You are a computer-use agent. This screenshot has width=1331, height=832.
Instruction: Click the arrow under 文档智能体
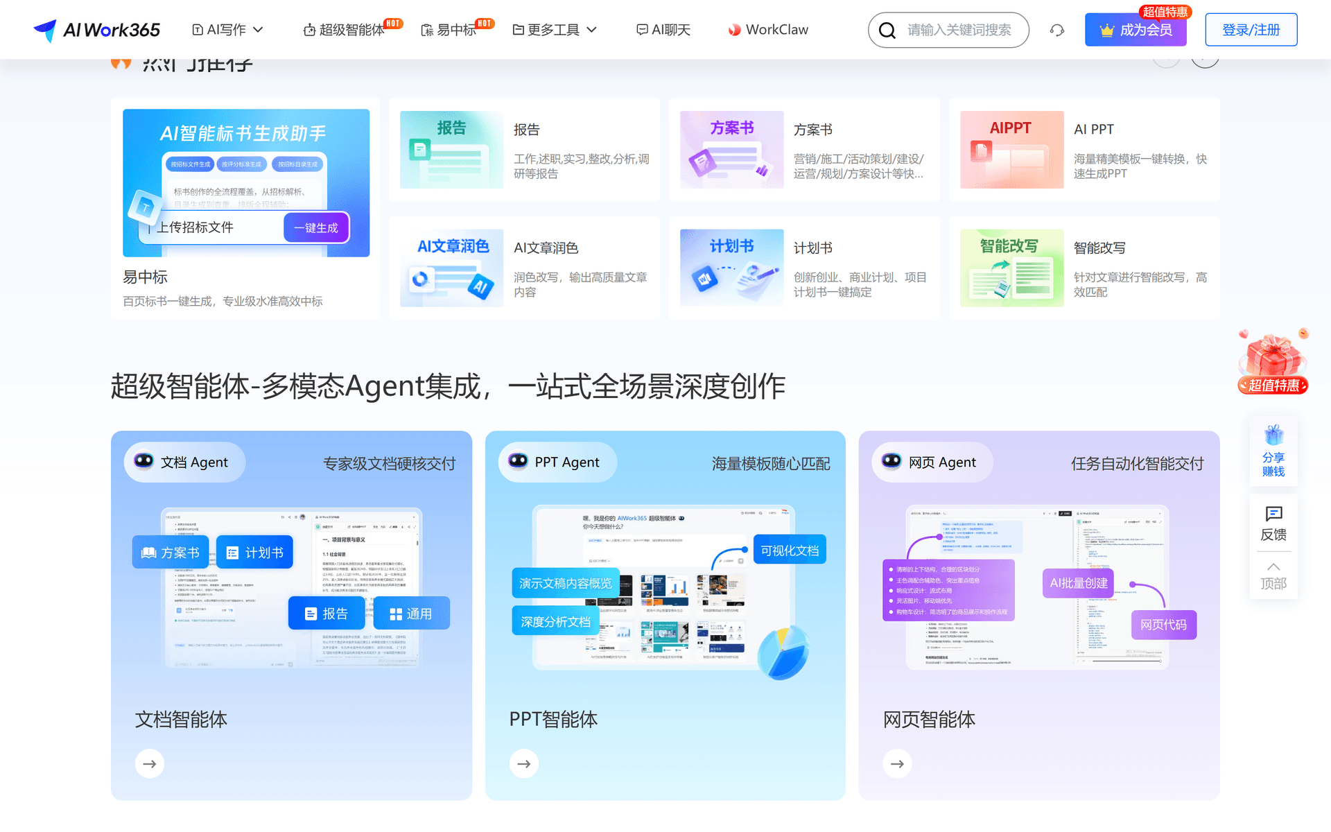coord(150,763)
